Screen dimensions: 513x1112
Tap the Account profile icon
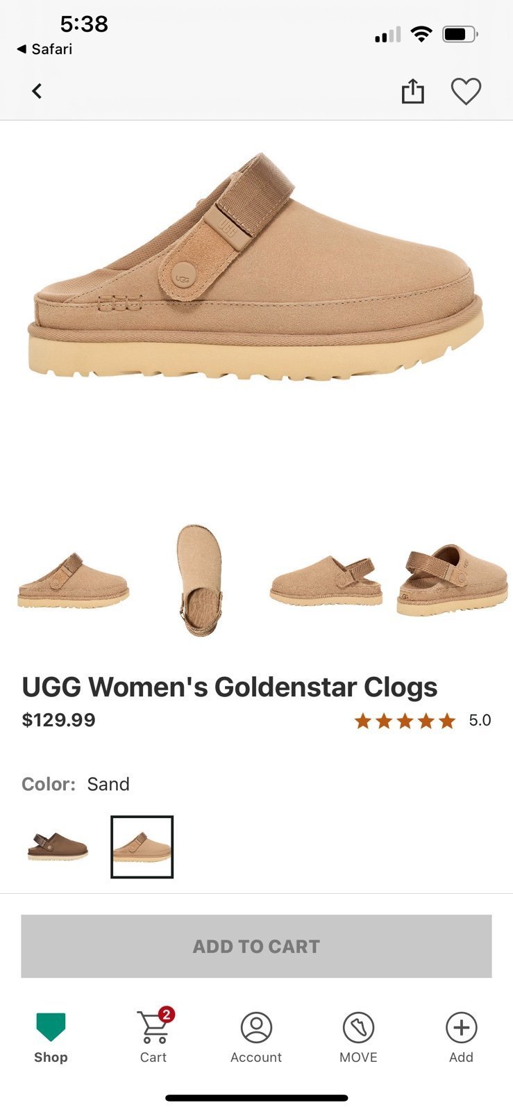point(256,1038)
